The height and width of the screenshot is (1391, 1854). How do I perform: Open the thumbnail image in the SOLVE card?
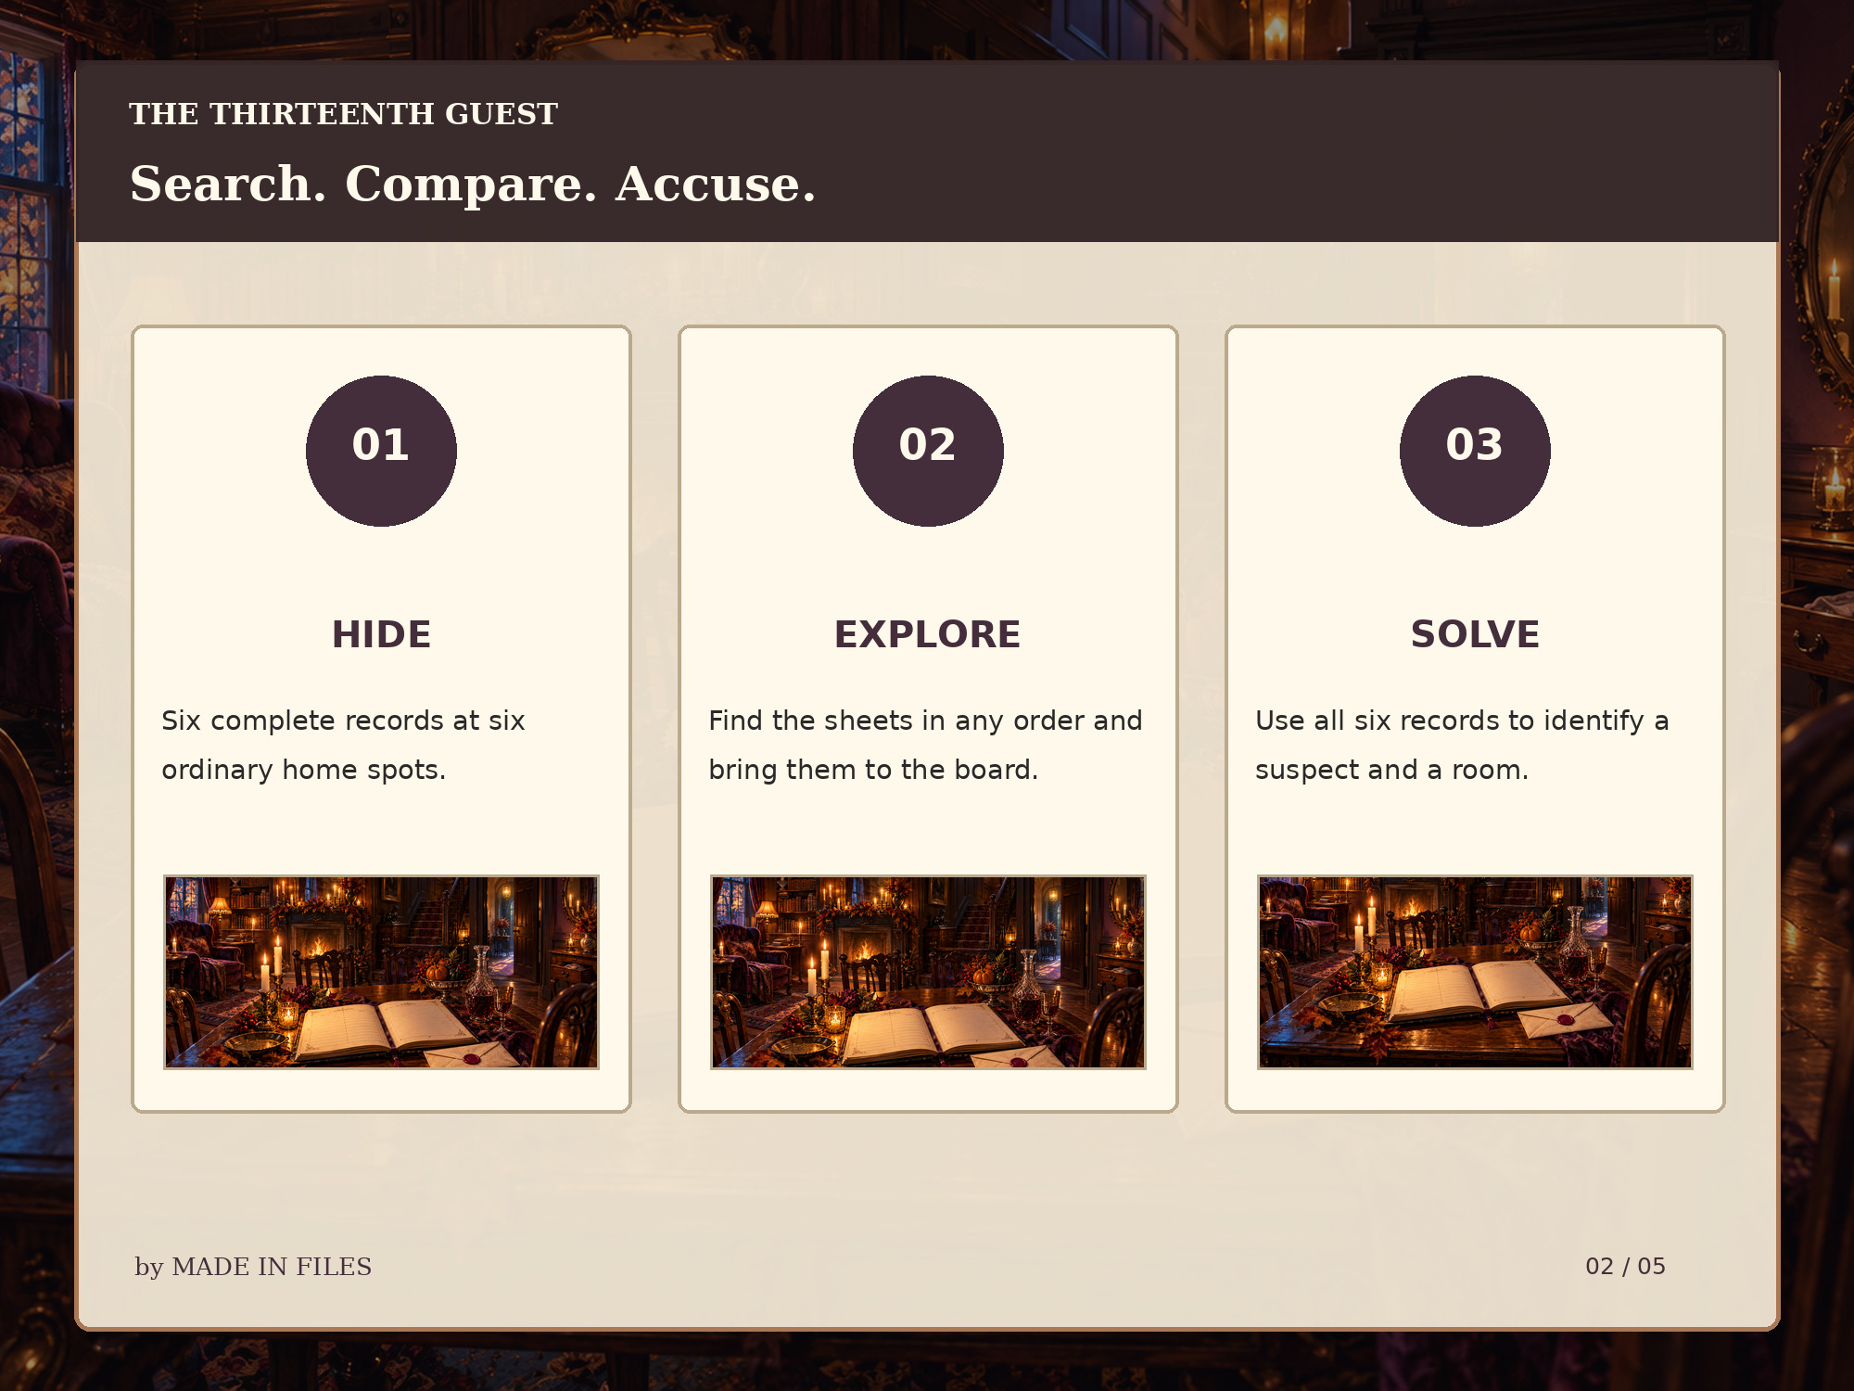coord(1475,972)
